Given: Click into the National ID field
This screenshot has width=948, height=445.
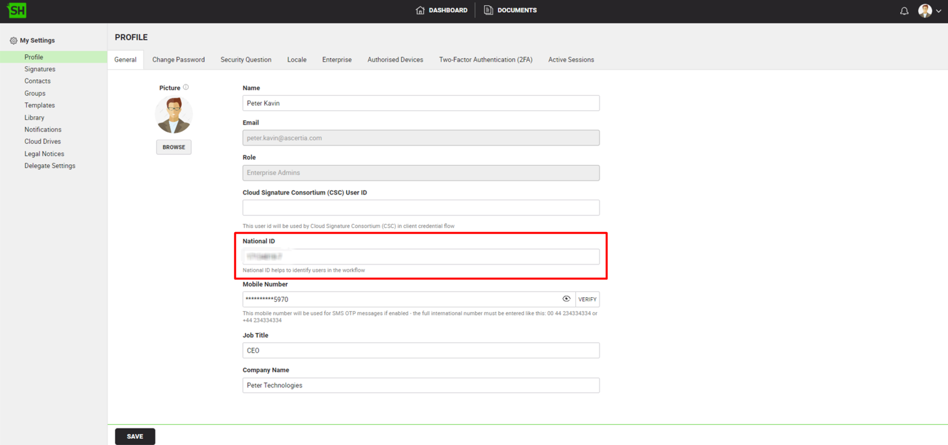Looking at the screenshot, I should coord(420,257).
